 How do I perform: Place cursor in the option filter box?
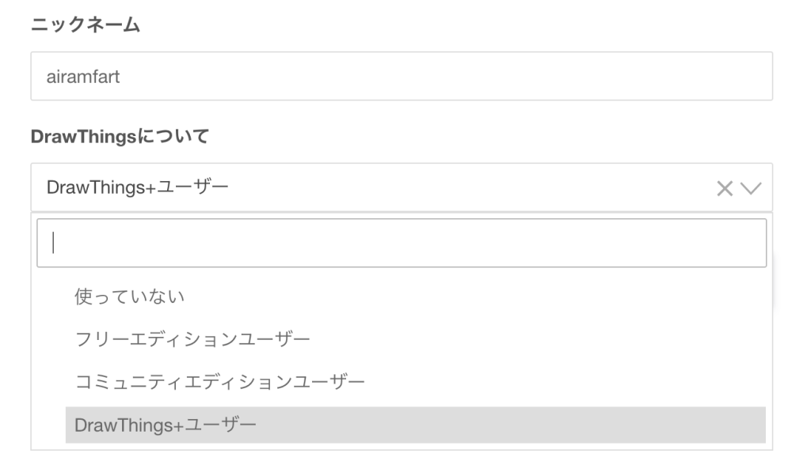[401, 243]
